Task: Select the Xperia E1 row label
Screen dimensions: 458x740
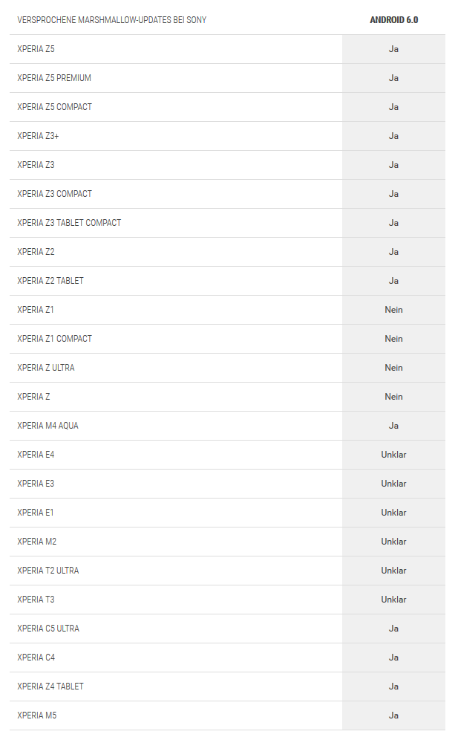Action: 36,513
